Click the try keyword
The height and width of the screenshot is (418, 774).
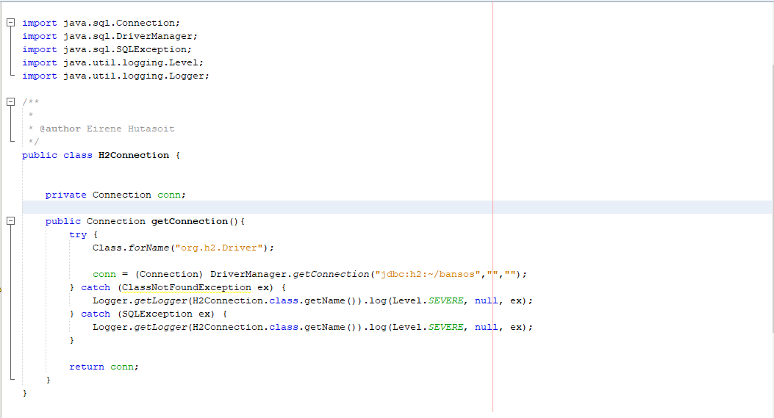[78, 234]
